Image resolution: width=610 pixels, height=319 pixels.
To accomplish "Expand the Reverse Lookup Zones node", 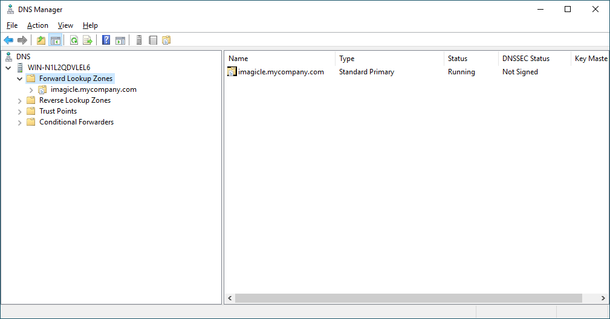I will click(20, 100).
